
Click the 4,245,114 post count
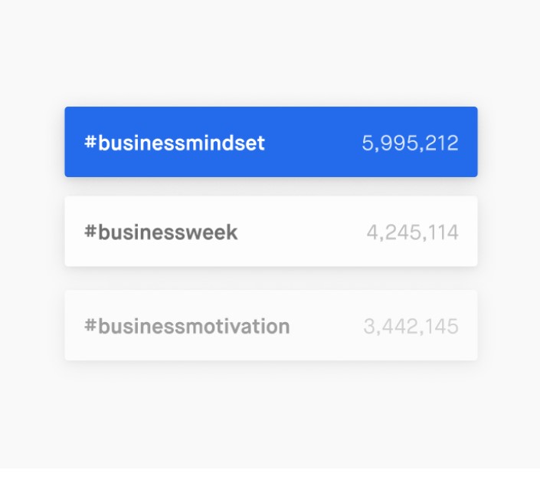412,232
